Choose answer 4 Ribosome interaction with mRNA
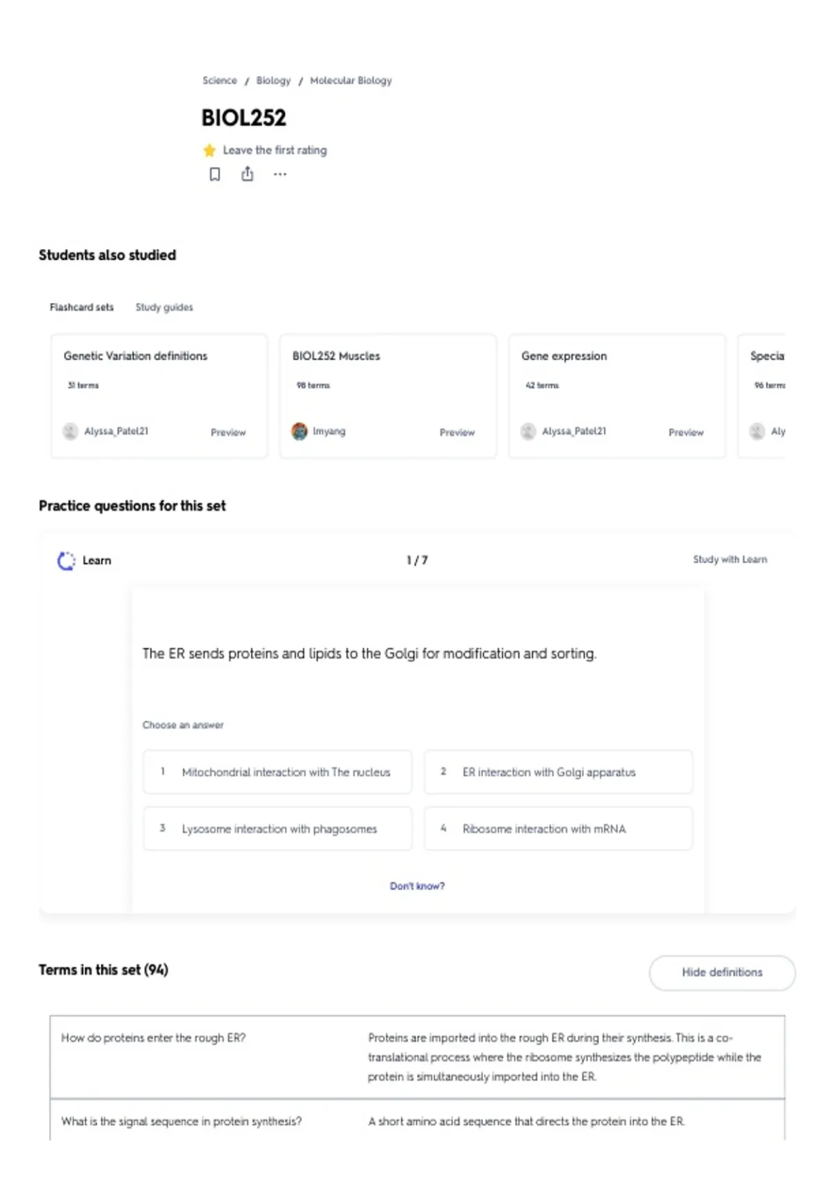This screenshot has height=1182, width=834. pyautogui.click(x=558, y=829)
